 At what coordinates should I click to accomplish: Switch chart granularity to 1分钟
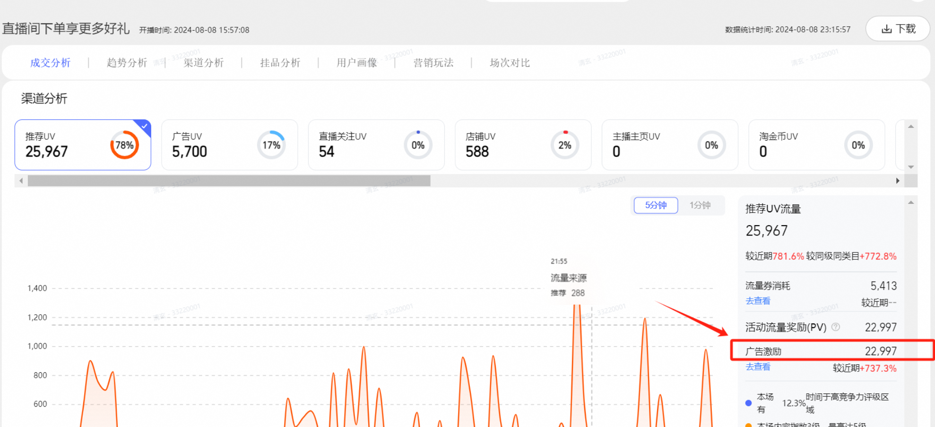click(700, 205)
